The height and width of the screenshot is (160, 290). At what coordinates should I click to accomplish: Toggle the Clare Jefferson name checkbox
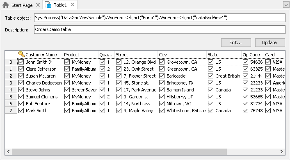(21, 69)
